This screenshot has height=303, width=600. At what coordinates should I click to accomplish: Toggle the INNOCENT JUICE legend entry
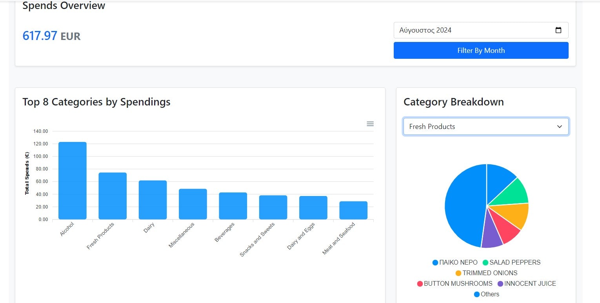coord(527,284)
